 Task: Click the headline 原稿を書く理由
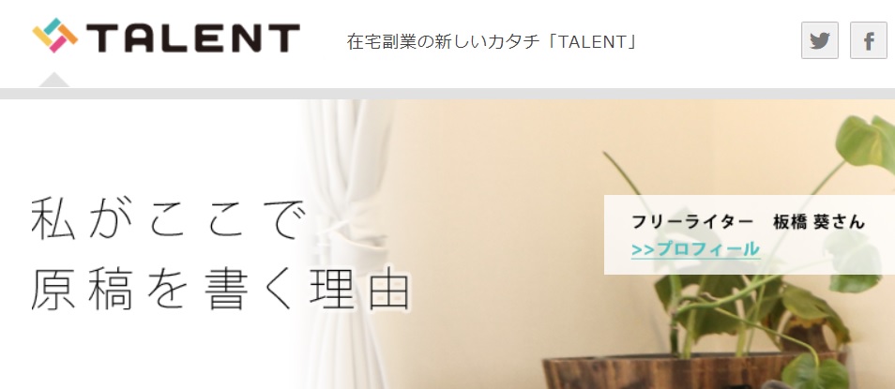tap(220, 289)
